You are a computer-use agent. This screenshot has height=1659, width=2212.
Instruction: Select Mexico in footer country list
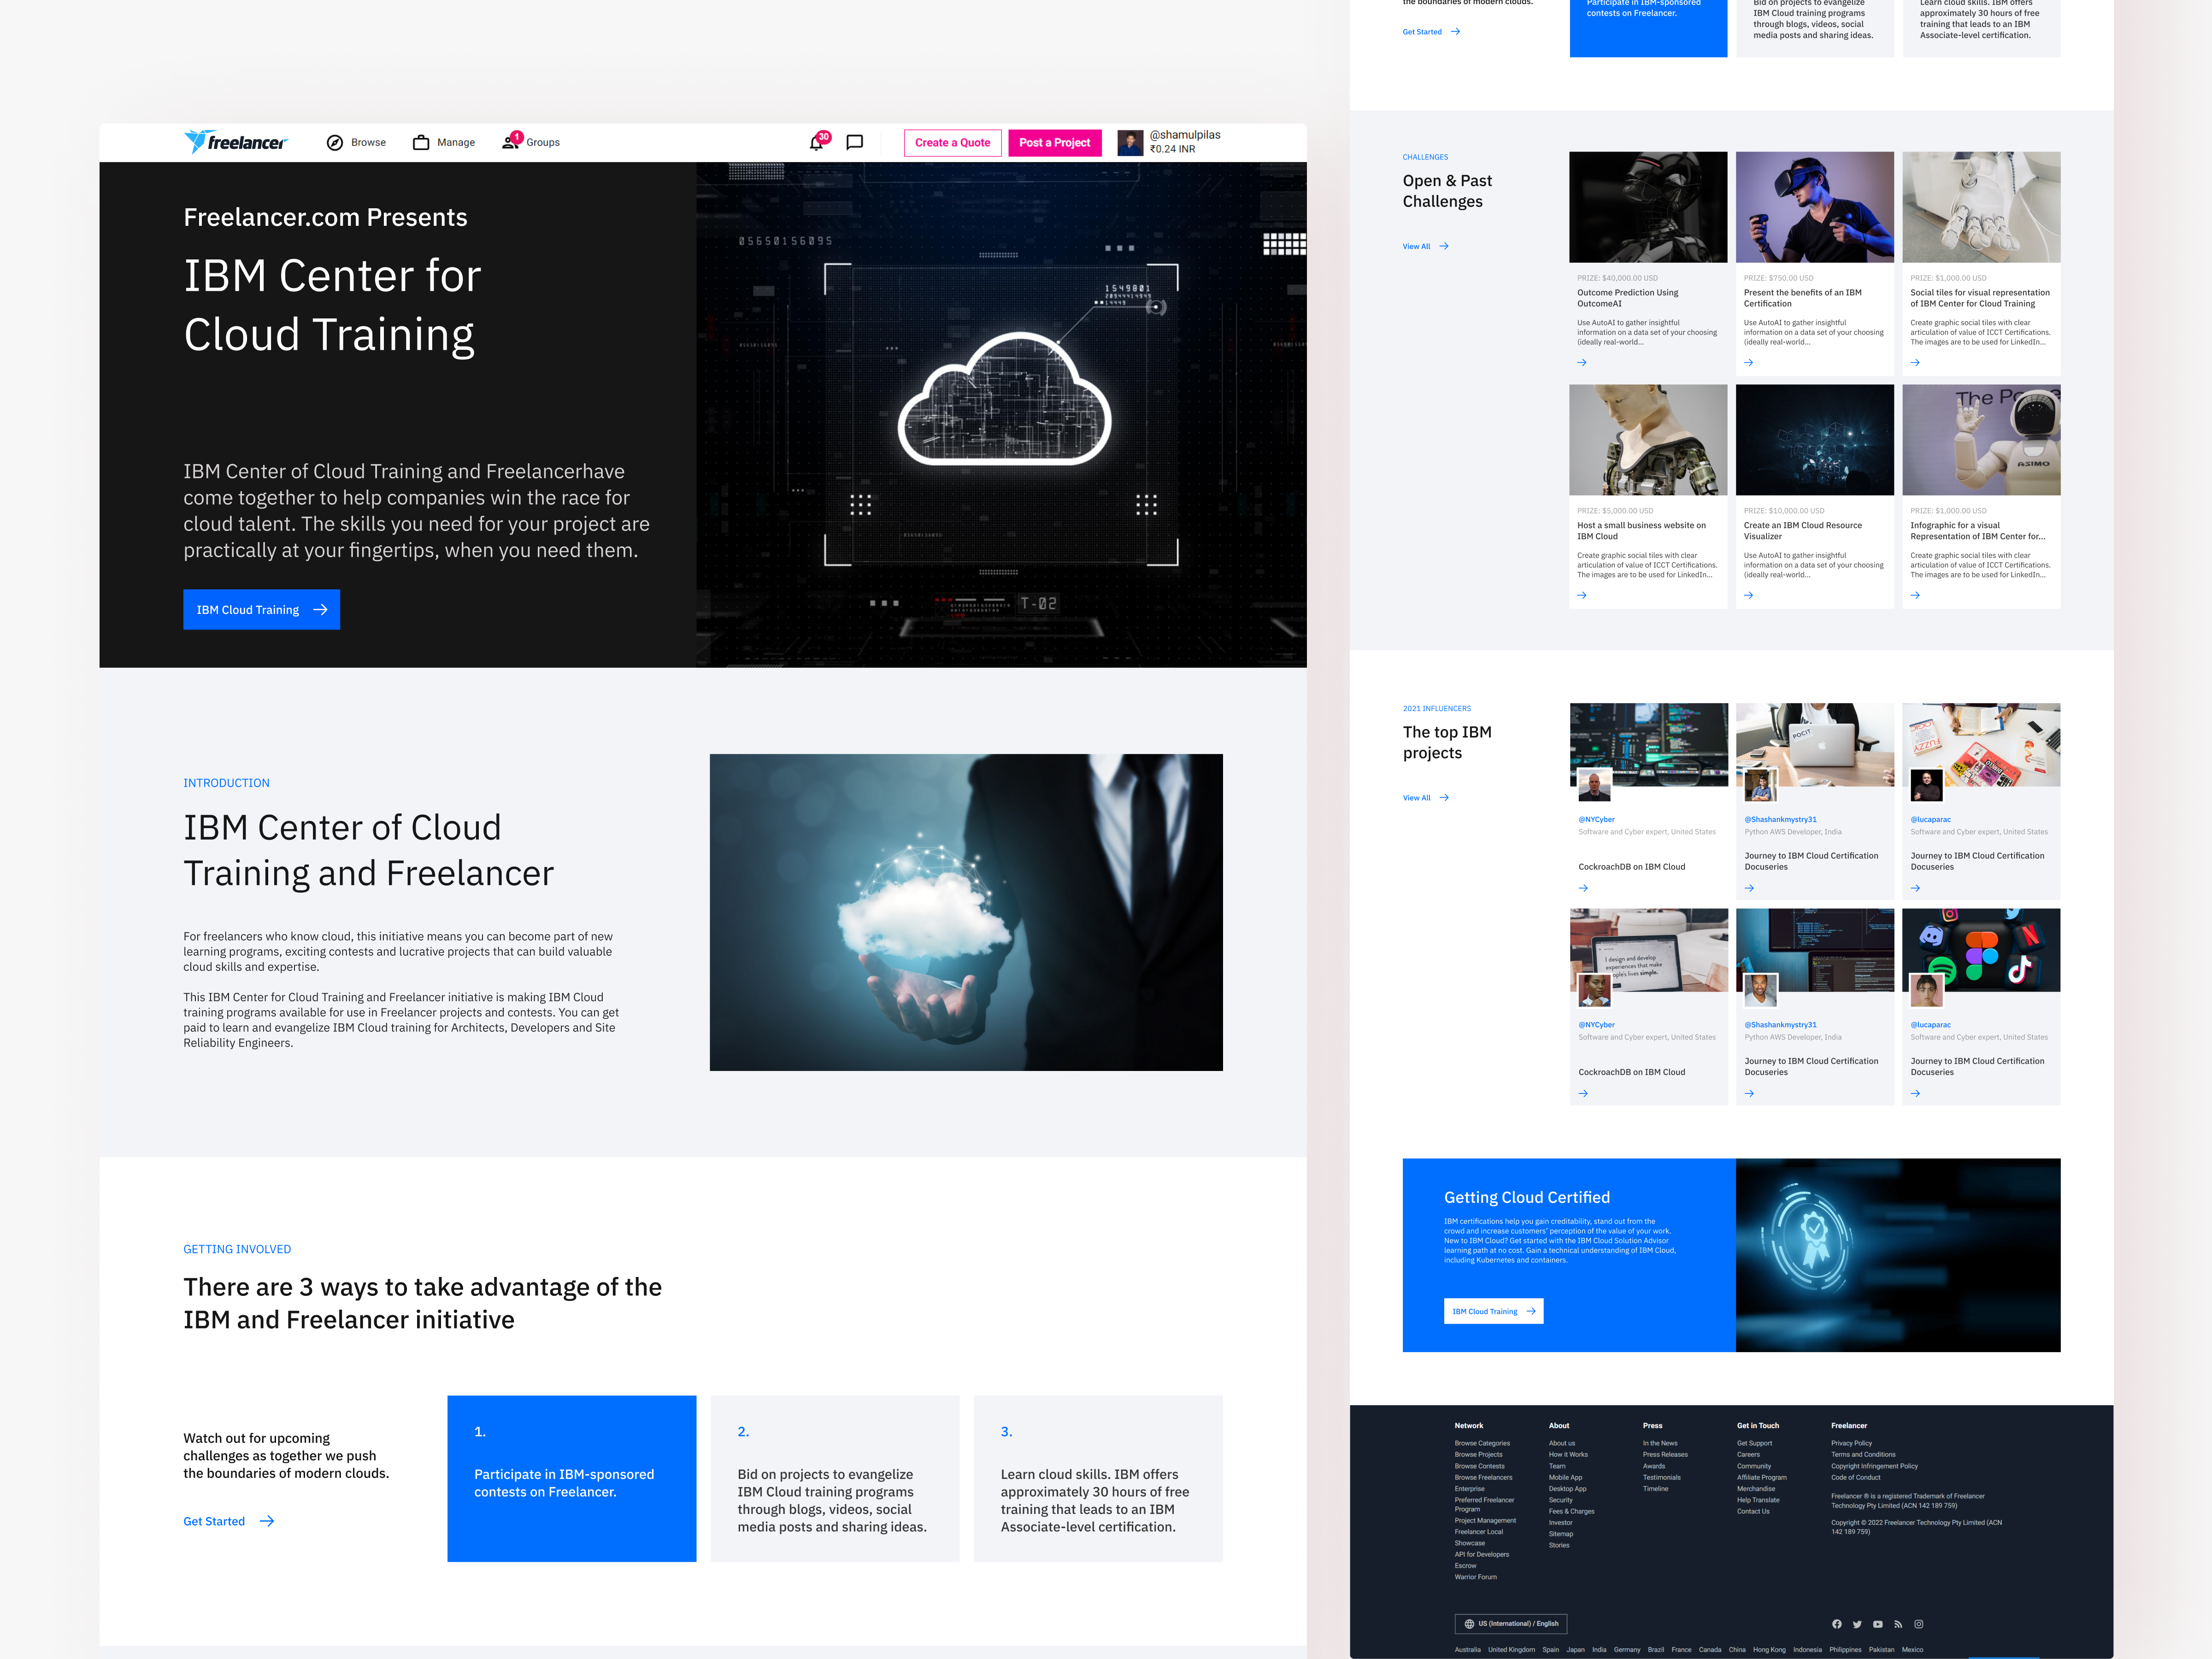point(1913,1650)
